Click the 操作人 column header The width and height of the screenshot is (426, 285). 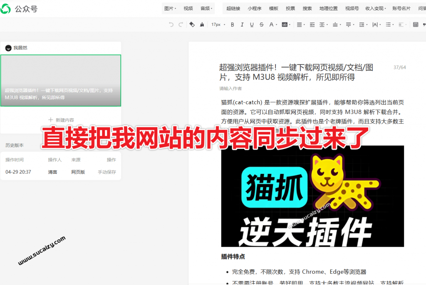click(x=54, y=160)
